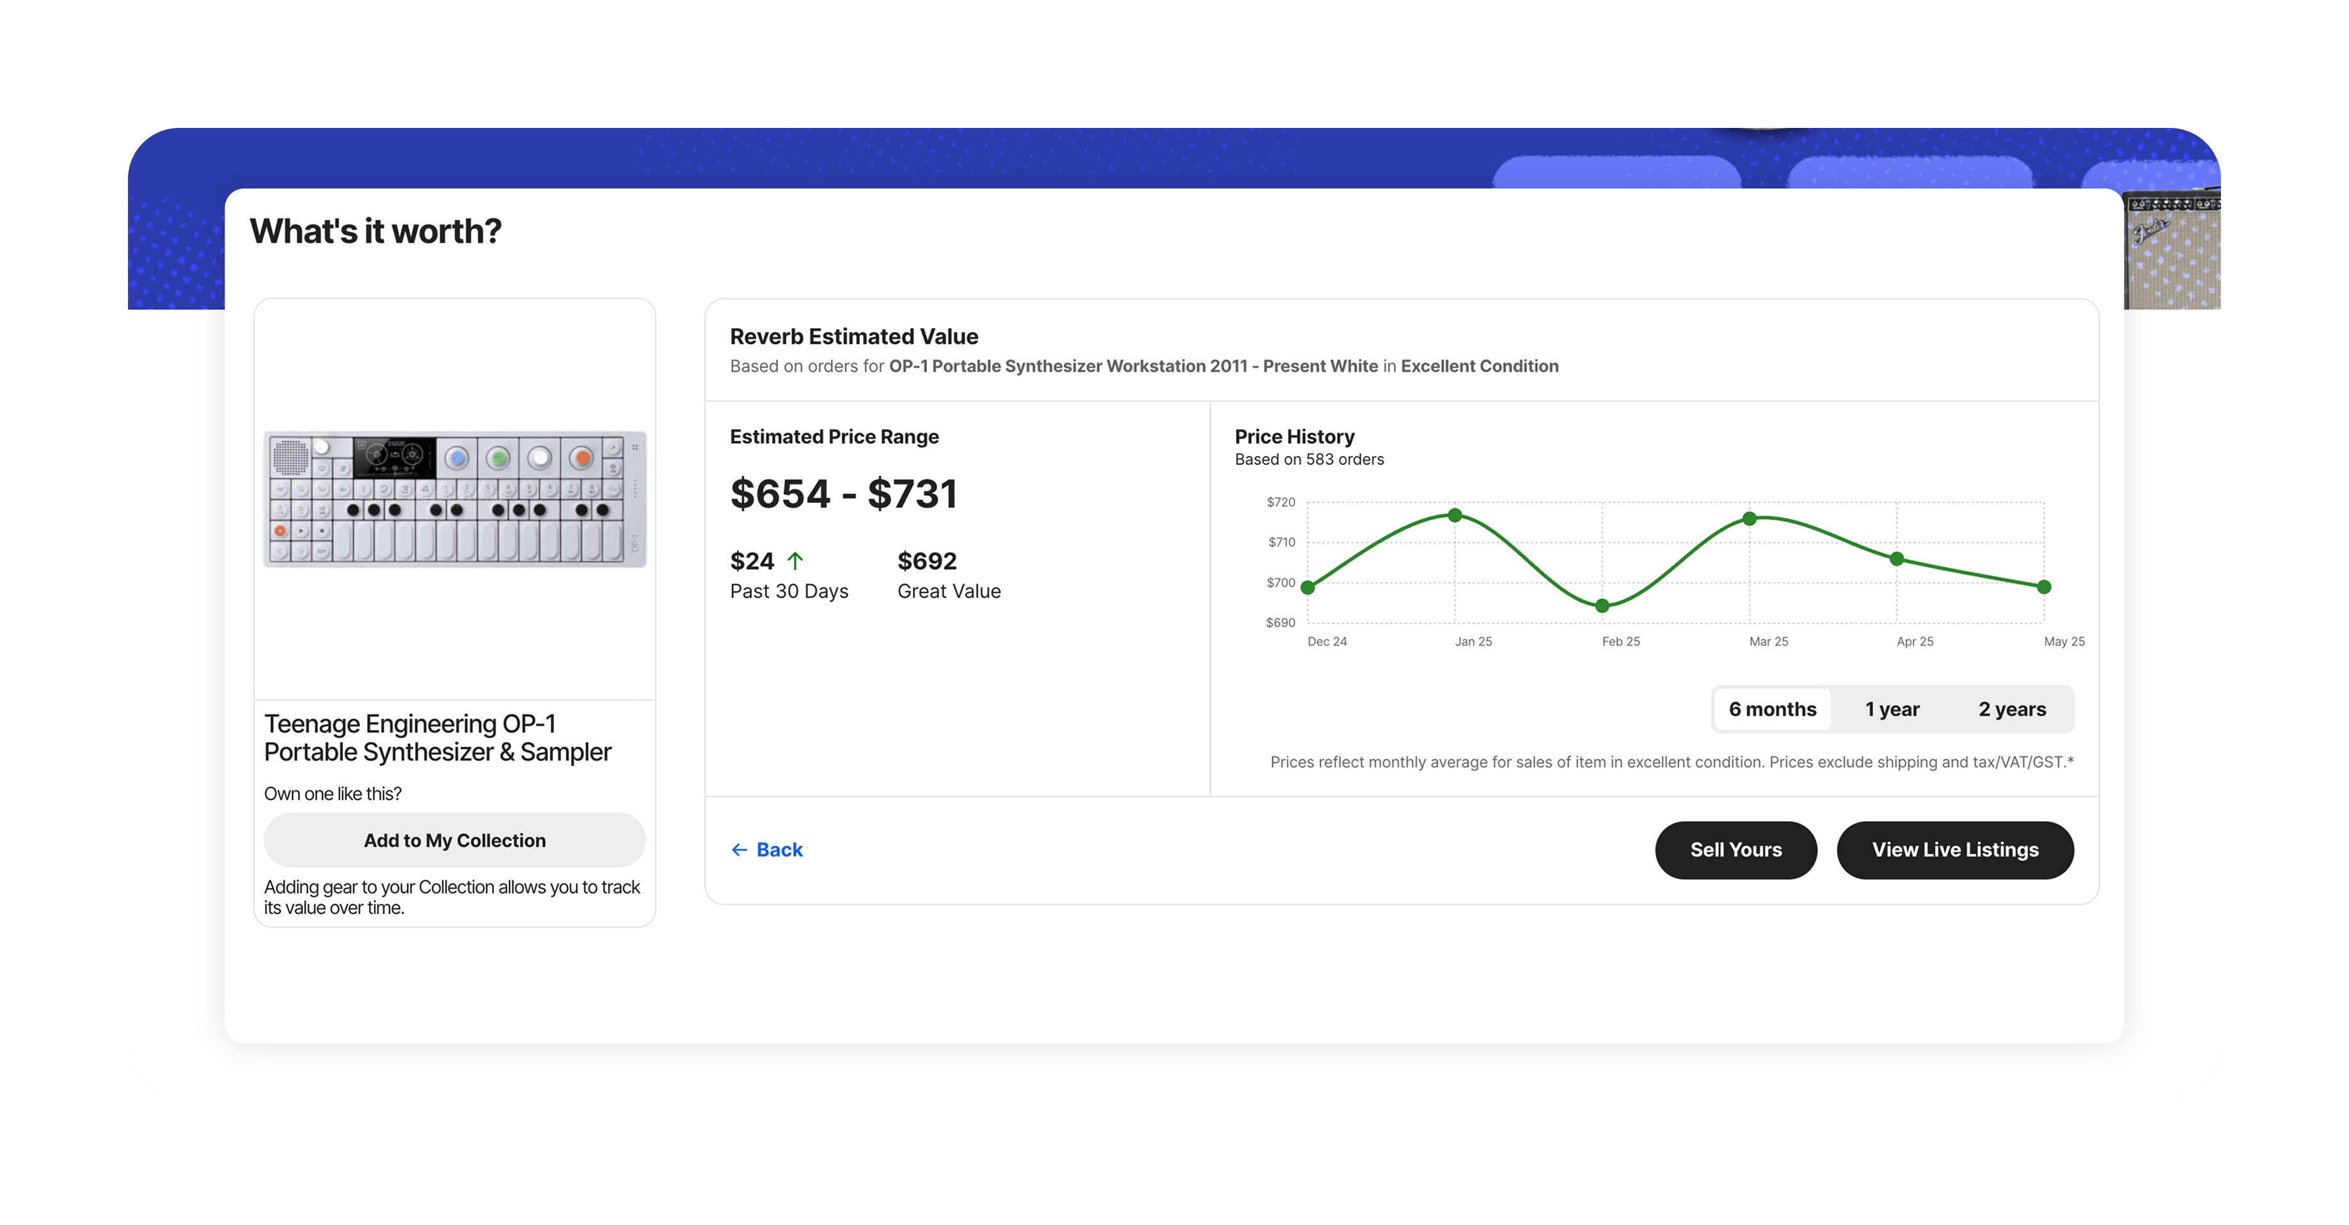The image size is (2349, 1225).
Task: Click the $692 Great Value figure
Action: click(x=926, y=561)
